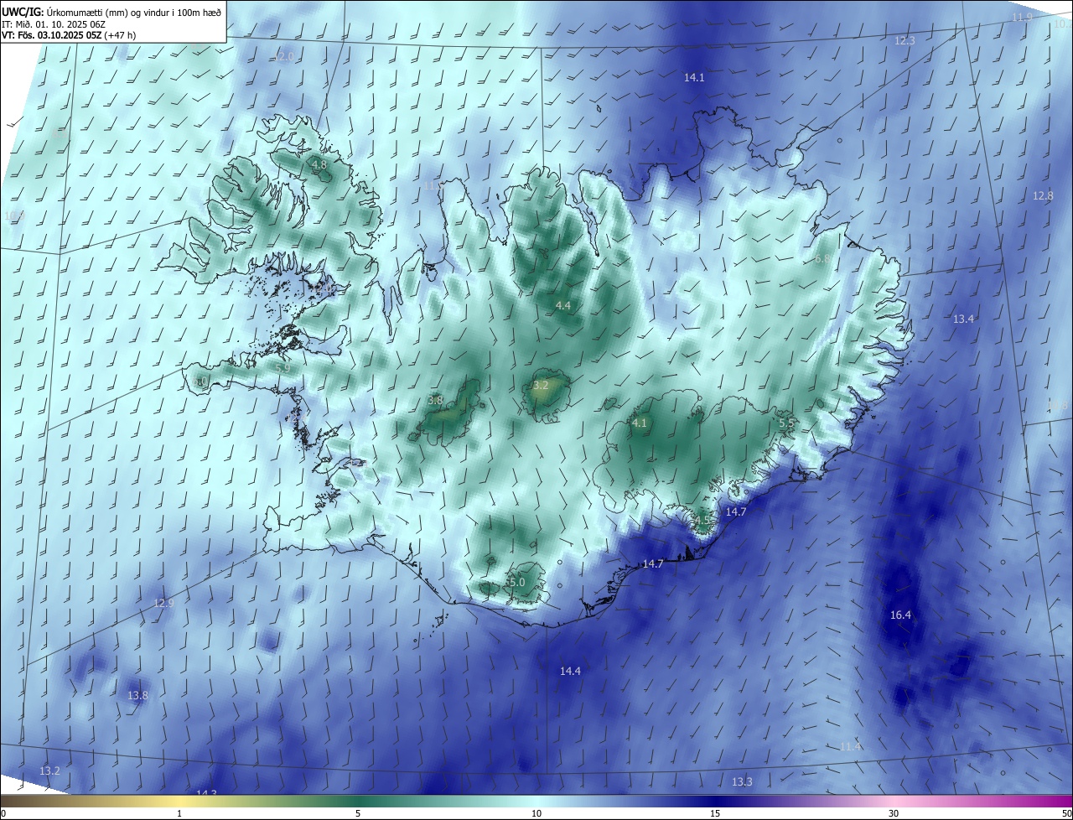Click the 13.2 value label in the corner
Image resolution: width=1073 pixels, height=820 pixels.
49,770
